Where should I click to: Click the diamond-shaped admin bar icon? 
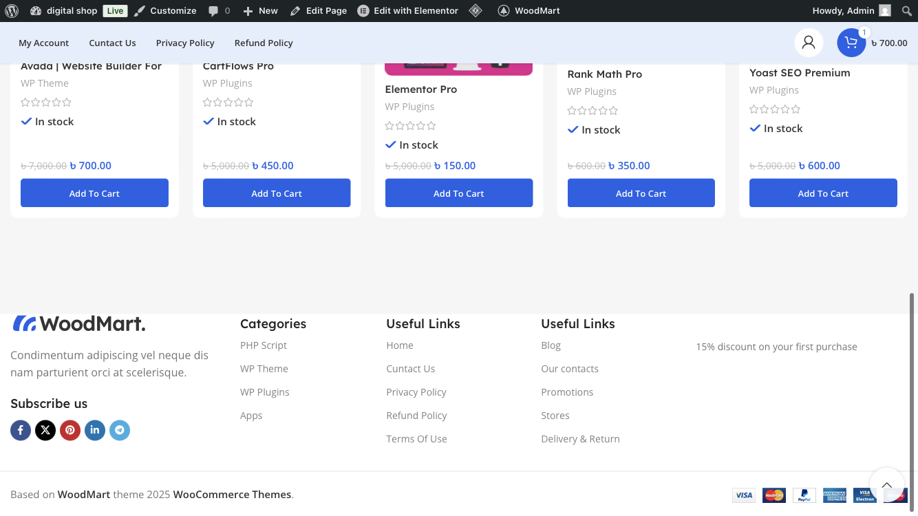pyautogui.click(x=475, y=11)
